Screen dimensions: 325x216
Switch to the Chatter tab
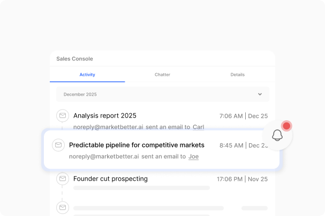coord(162,75)
